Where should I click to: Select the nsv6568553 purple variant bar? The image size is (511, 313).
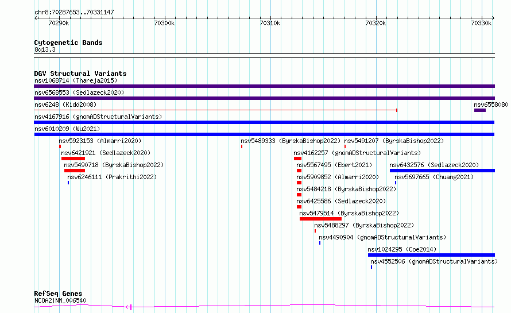(x=264, y=98)
